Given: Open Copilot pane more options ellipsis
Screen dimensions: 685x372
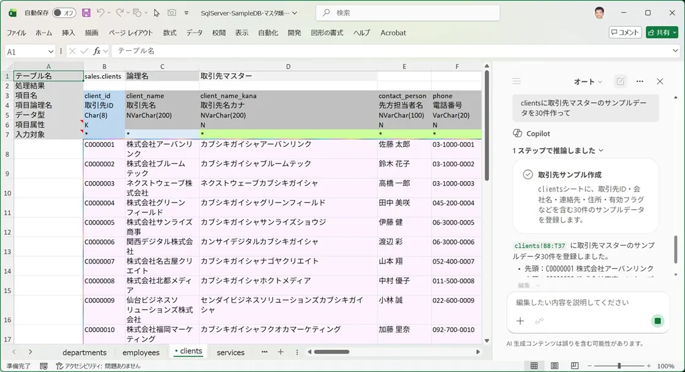Looking at the screenshot, I should point(640,81).
